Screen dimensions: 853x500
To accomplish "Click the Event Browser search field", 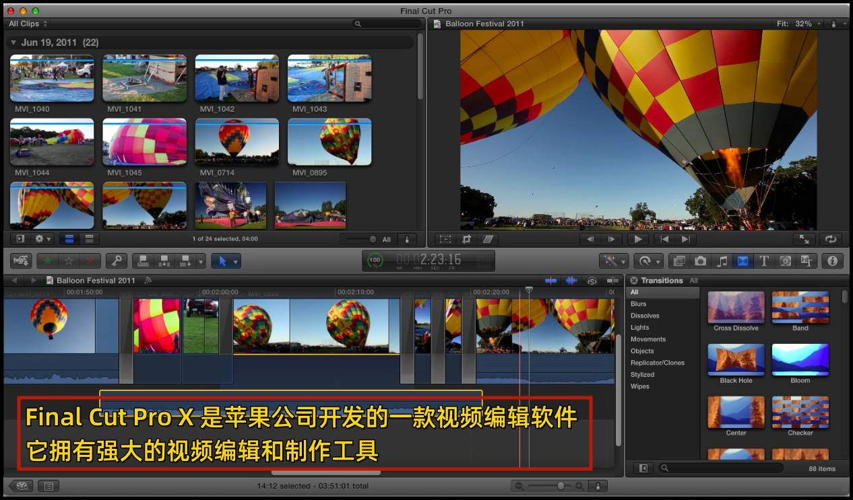I will [385, 24].
